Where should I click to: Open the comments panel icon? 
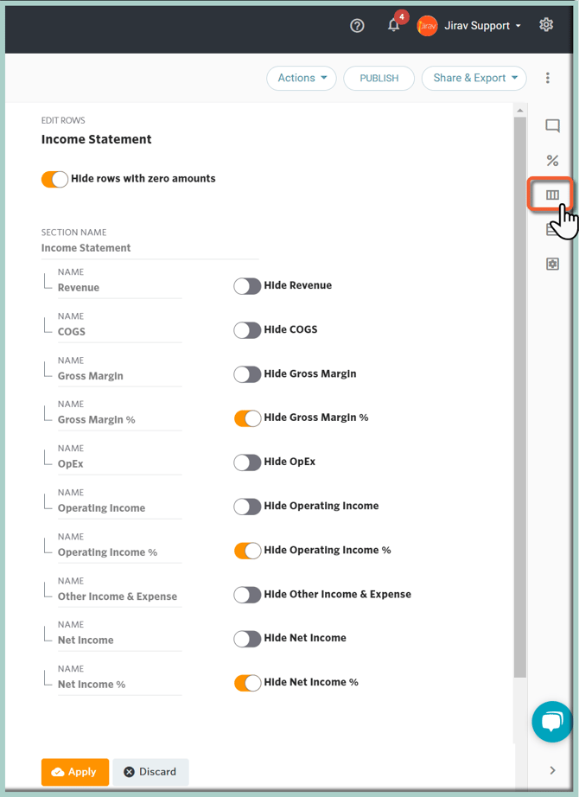tap(552, 126)
